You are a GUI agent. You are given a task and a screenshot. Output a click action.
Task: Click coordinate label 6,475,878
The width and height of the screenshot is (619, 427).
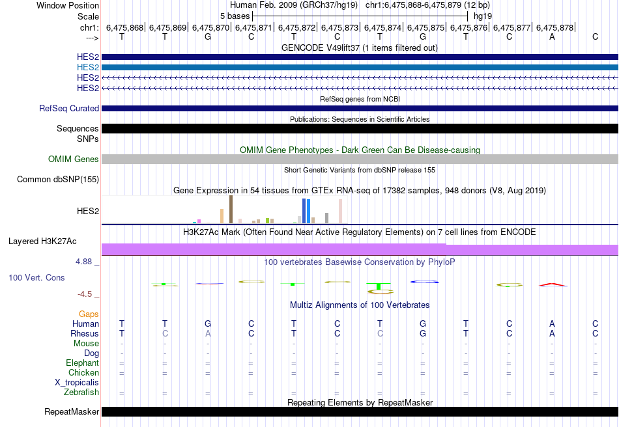point(554,27)
